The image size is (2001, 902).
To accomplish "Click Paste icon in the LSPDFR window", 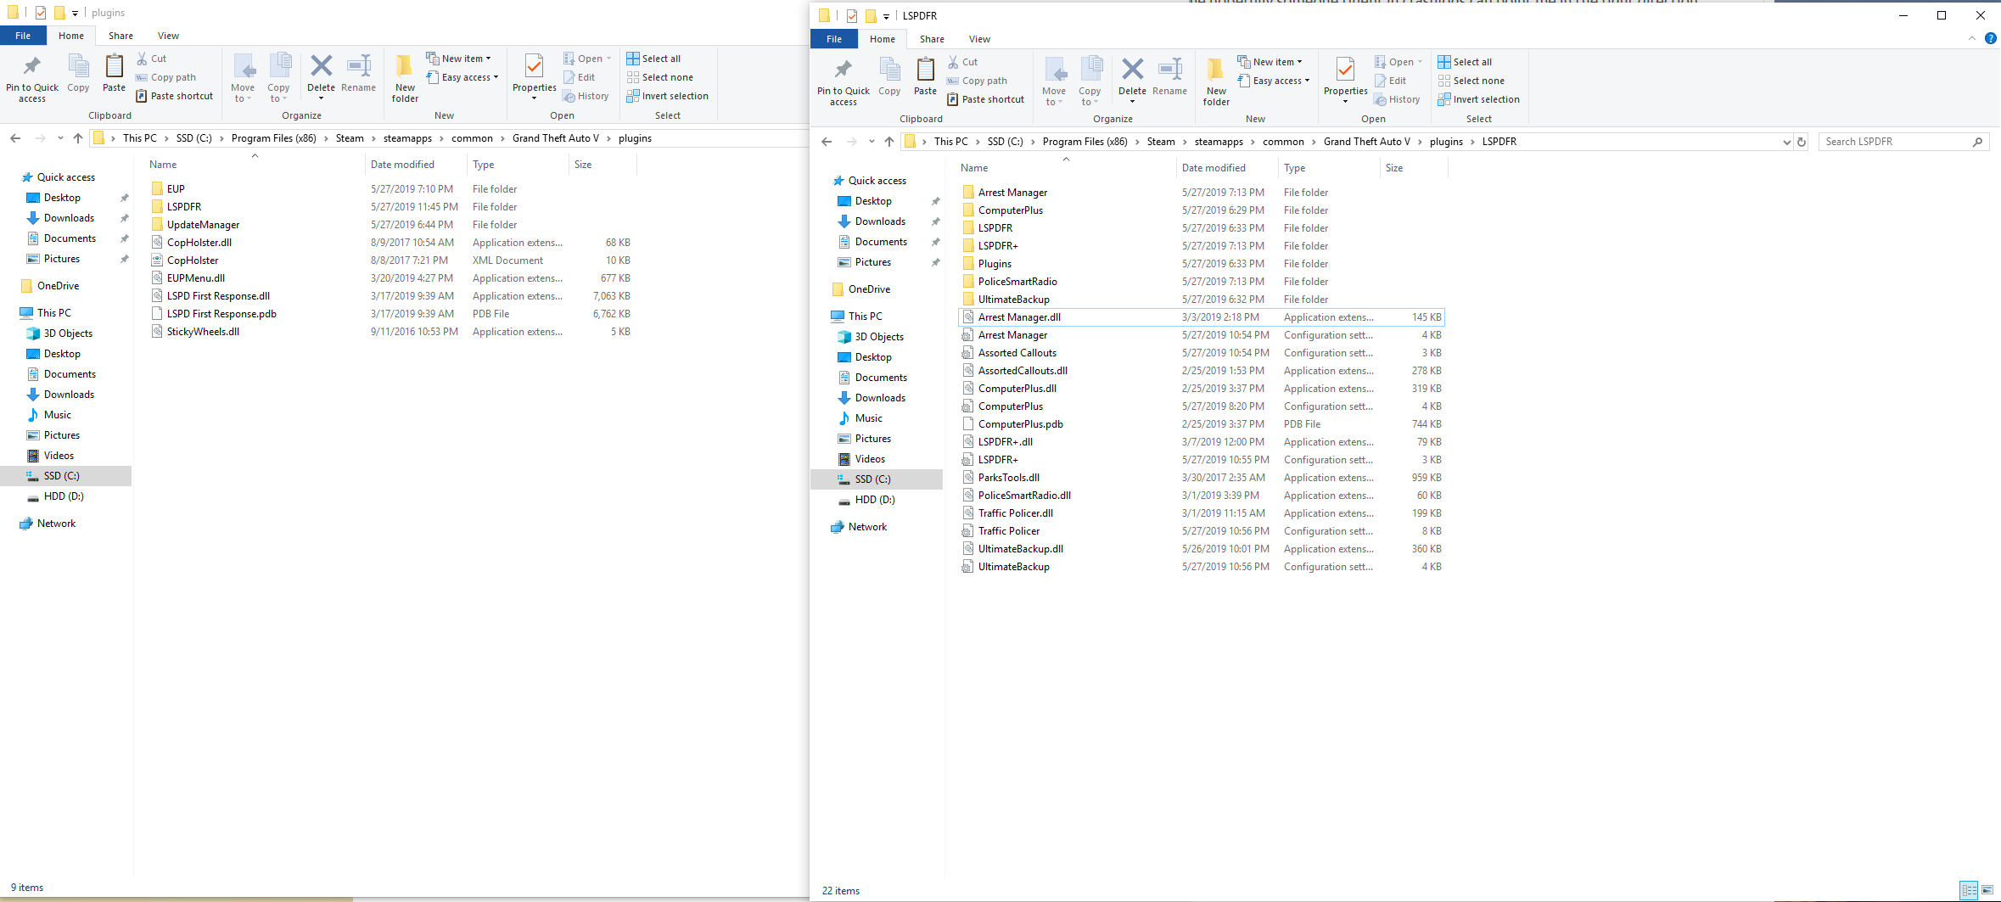I will [925, 77].
